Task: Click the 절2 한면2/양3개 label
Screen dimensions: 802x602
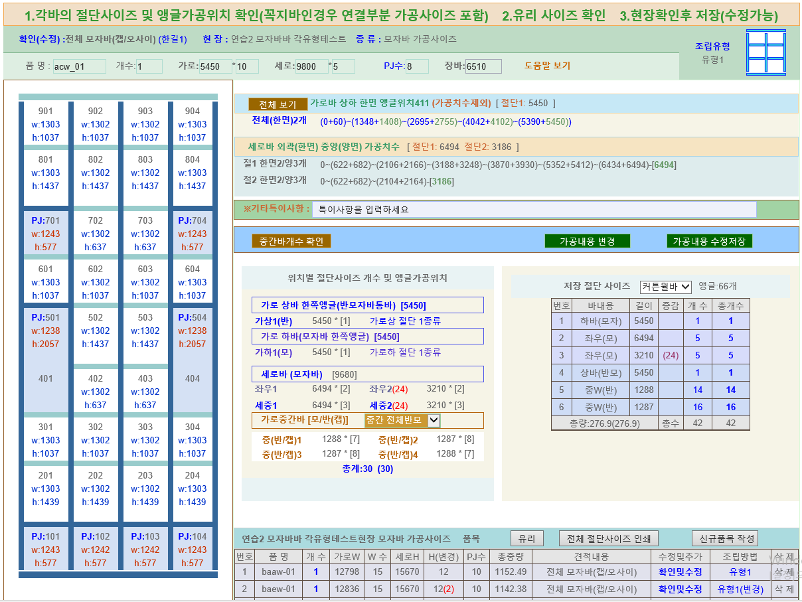Action: point(275,181)
